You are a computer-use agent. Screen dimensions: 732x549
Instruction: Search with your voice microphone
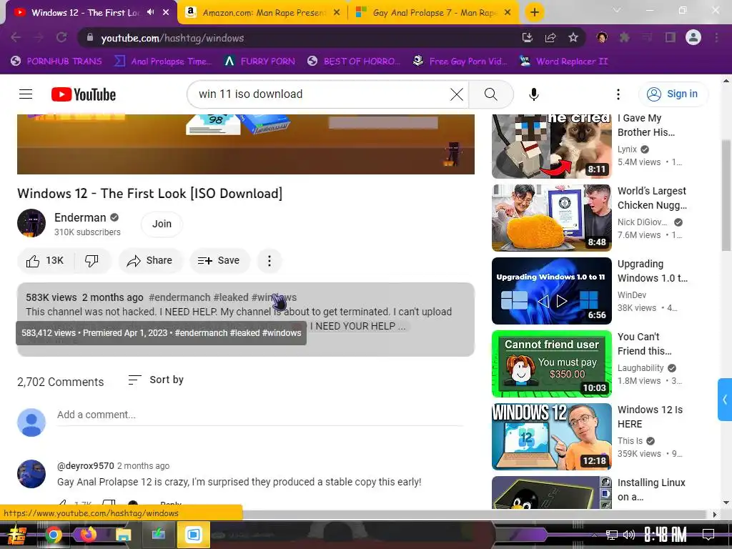point(534,94)
